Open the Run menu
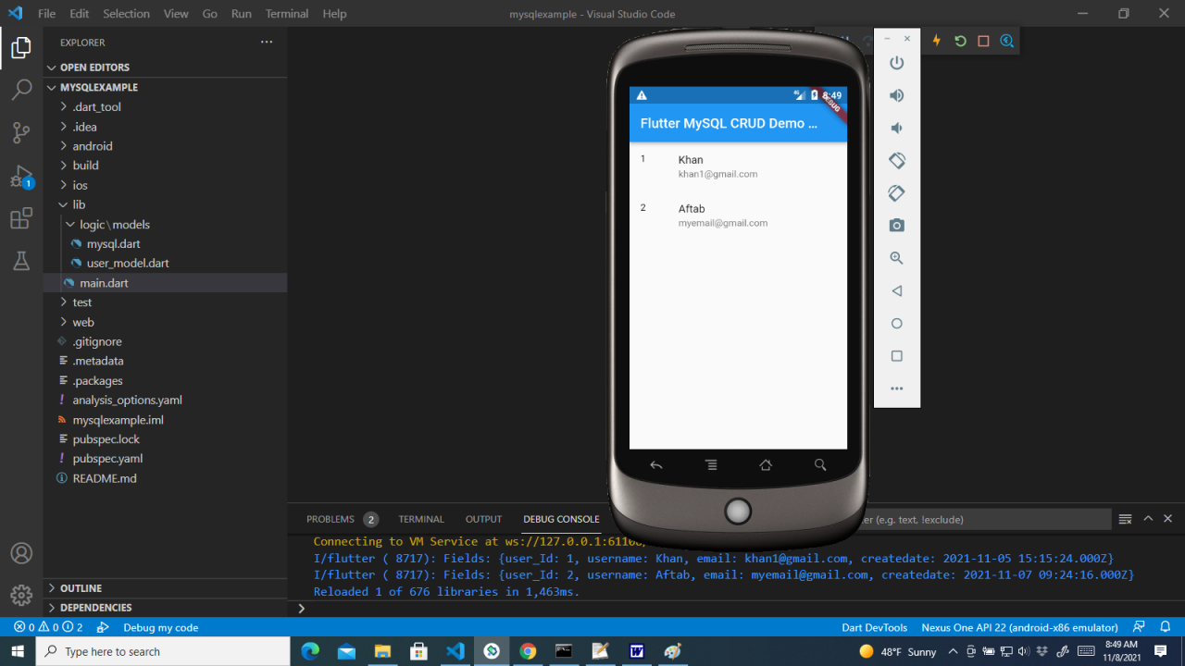Viewport: 1185px width, 666px height. 243,13
